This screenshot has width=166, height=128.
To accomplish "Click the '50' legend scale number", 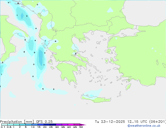I will (81, 127).
